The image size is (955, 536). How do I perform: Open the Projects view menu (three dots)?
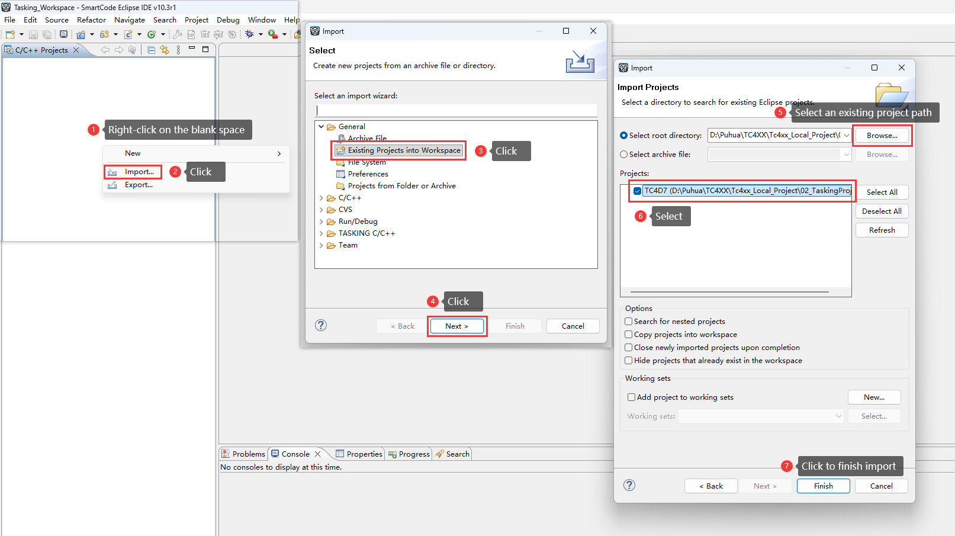pyautogui.click(x=178, y=50)
